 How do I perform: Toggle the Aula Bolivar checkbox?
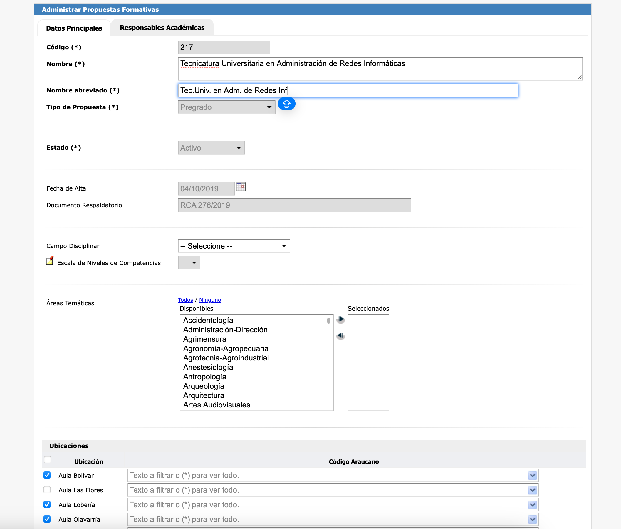[47, 475]
